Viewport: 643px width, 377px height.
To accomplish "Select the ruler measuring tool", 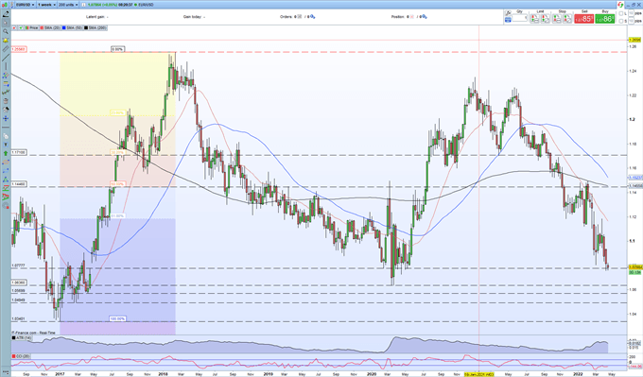I will pyautogui.click(x=6, y=49).
